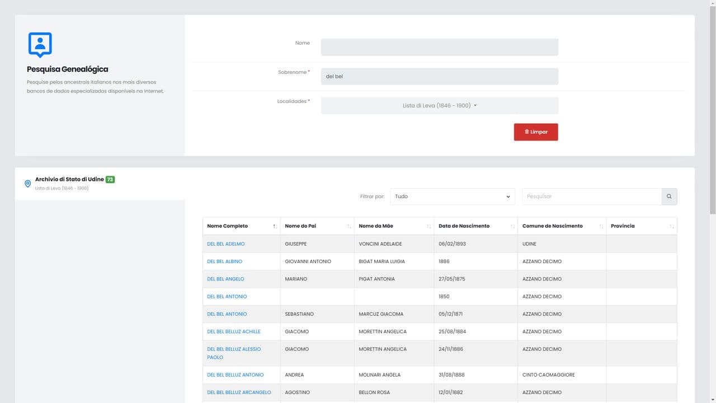Focus the Pesquisar table search box
This screenshot has height=403, width=716.
[591, 196]
